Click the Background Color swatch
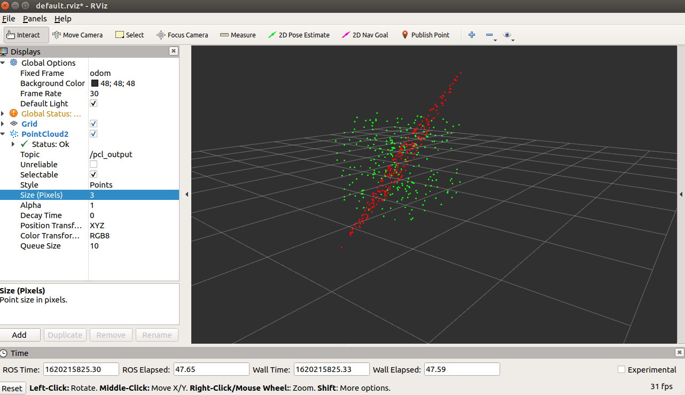This screenshot has height=395, width=685. click(95, 83)
